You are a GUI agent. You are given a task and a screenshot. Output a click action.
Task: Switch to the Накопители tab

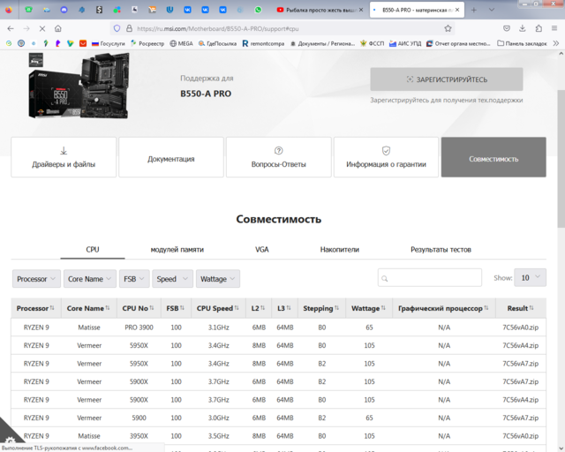[339, 250]
